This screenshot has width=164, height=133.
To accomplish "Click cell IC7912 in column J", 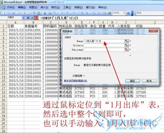I will [150, 96].
